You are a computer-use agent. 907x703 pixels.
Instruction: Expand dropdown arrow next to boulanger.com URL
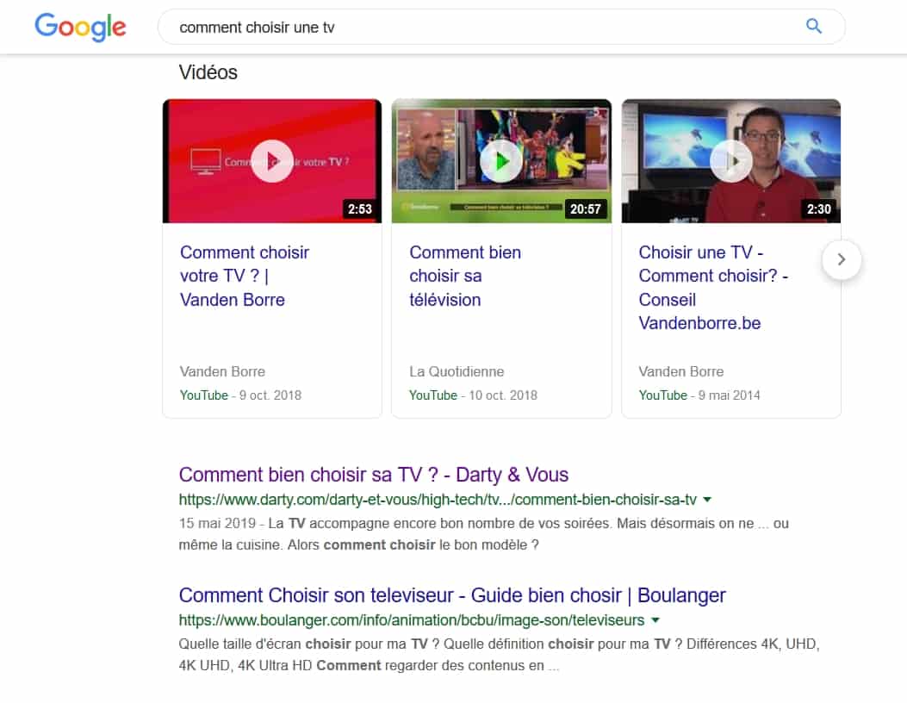pos(655,619)
